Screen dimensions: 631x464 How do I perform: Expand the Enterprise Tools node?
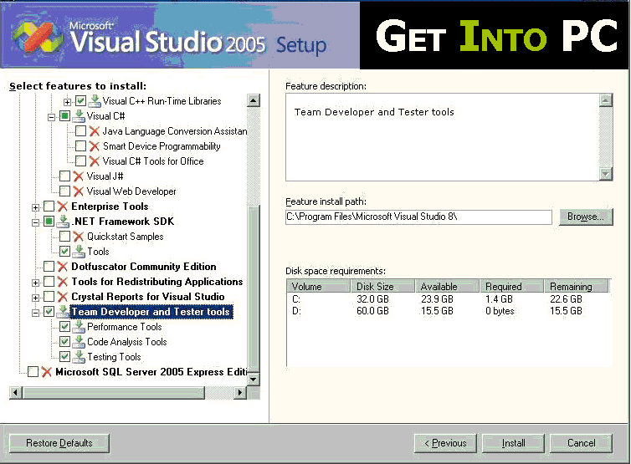click(35, 207)
